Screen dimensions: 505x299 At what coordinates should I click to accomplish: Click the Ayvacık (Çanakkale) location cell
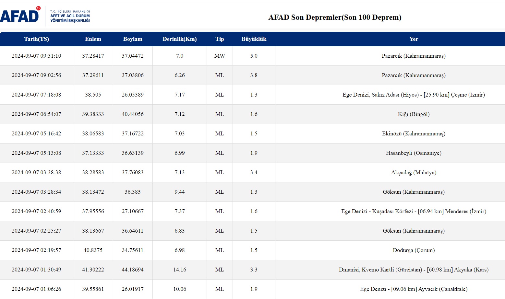pos(414,289)
